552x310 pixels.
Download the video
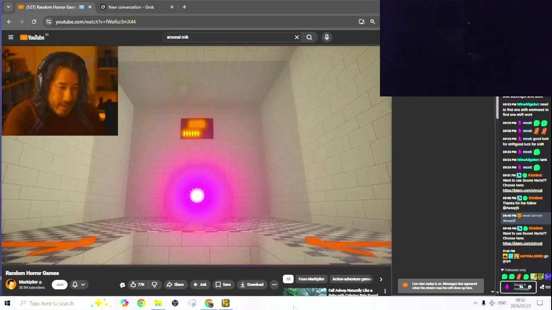coord(252,285)
